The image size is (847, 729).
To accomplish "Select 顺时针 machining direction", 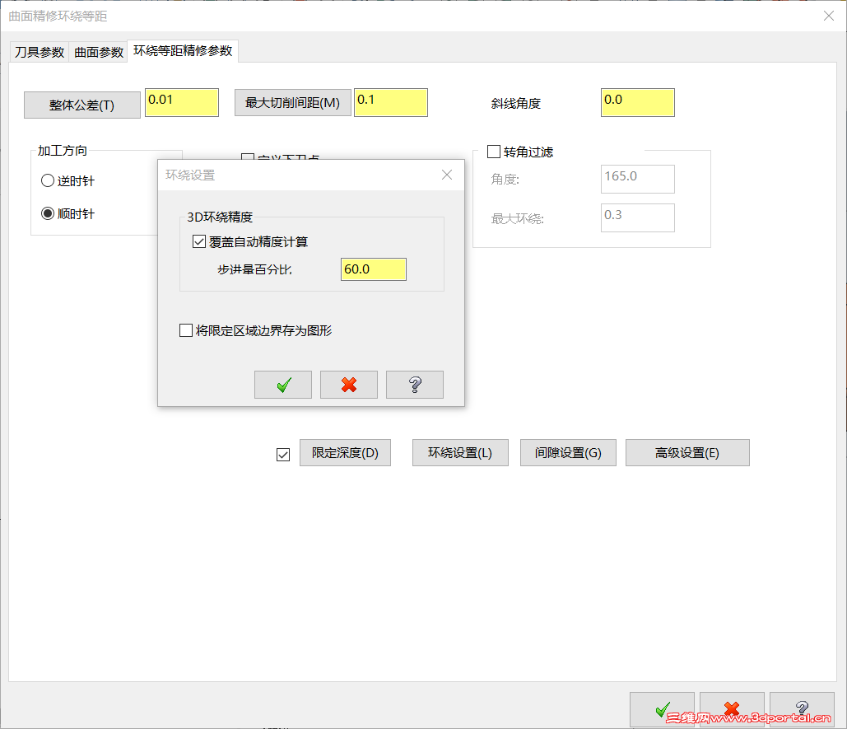I will (47, 213).
